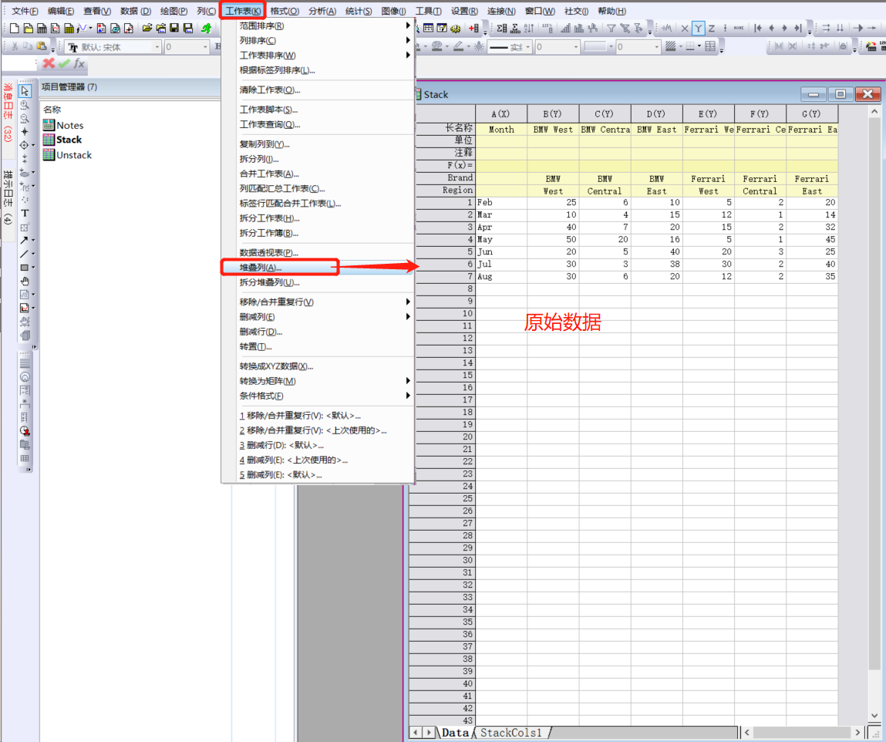Create a new project with the blank-page icon

15,28
